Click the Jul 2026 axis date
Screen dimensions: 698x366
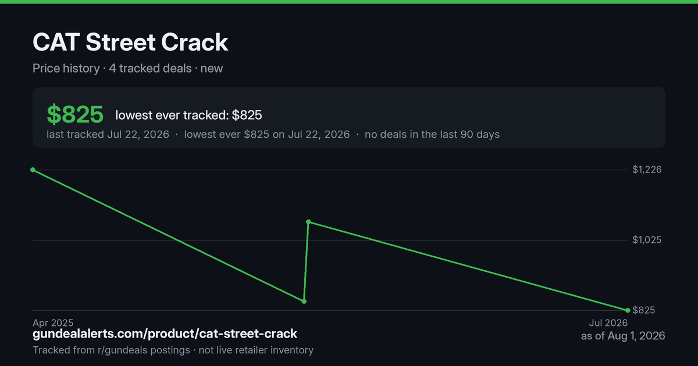[x=608, y=322]
